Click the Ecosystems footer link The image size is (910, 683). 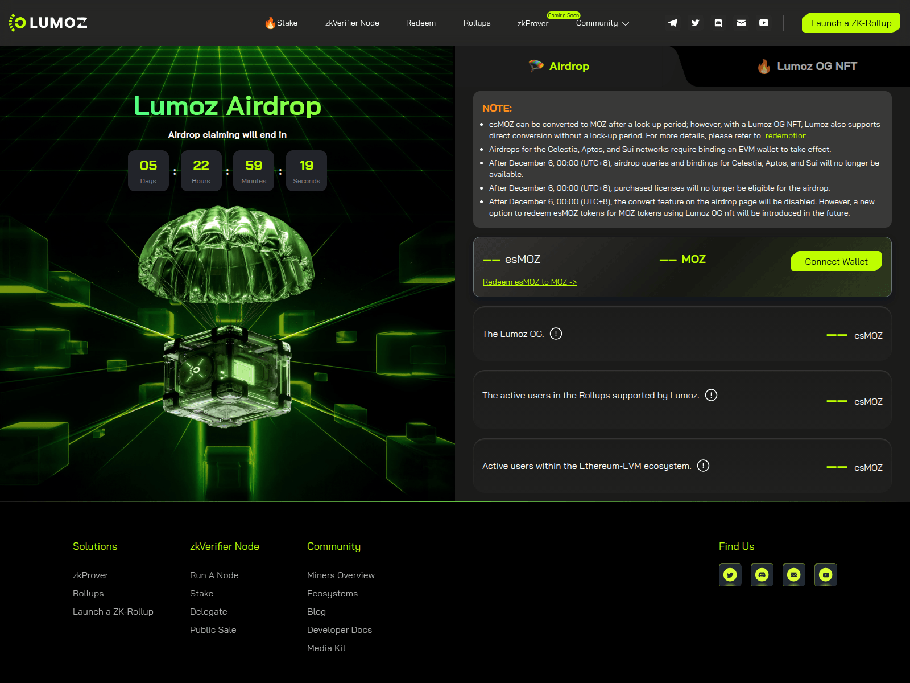[x=333, y=594]
